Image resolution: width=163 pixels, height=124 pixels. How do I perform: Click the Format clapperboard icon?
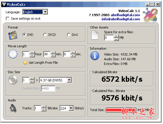pos(13,35)
